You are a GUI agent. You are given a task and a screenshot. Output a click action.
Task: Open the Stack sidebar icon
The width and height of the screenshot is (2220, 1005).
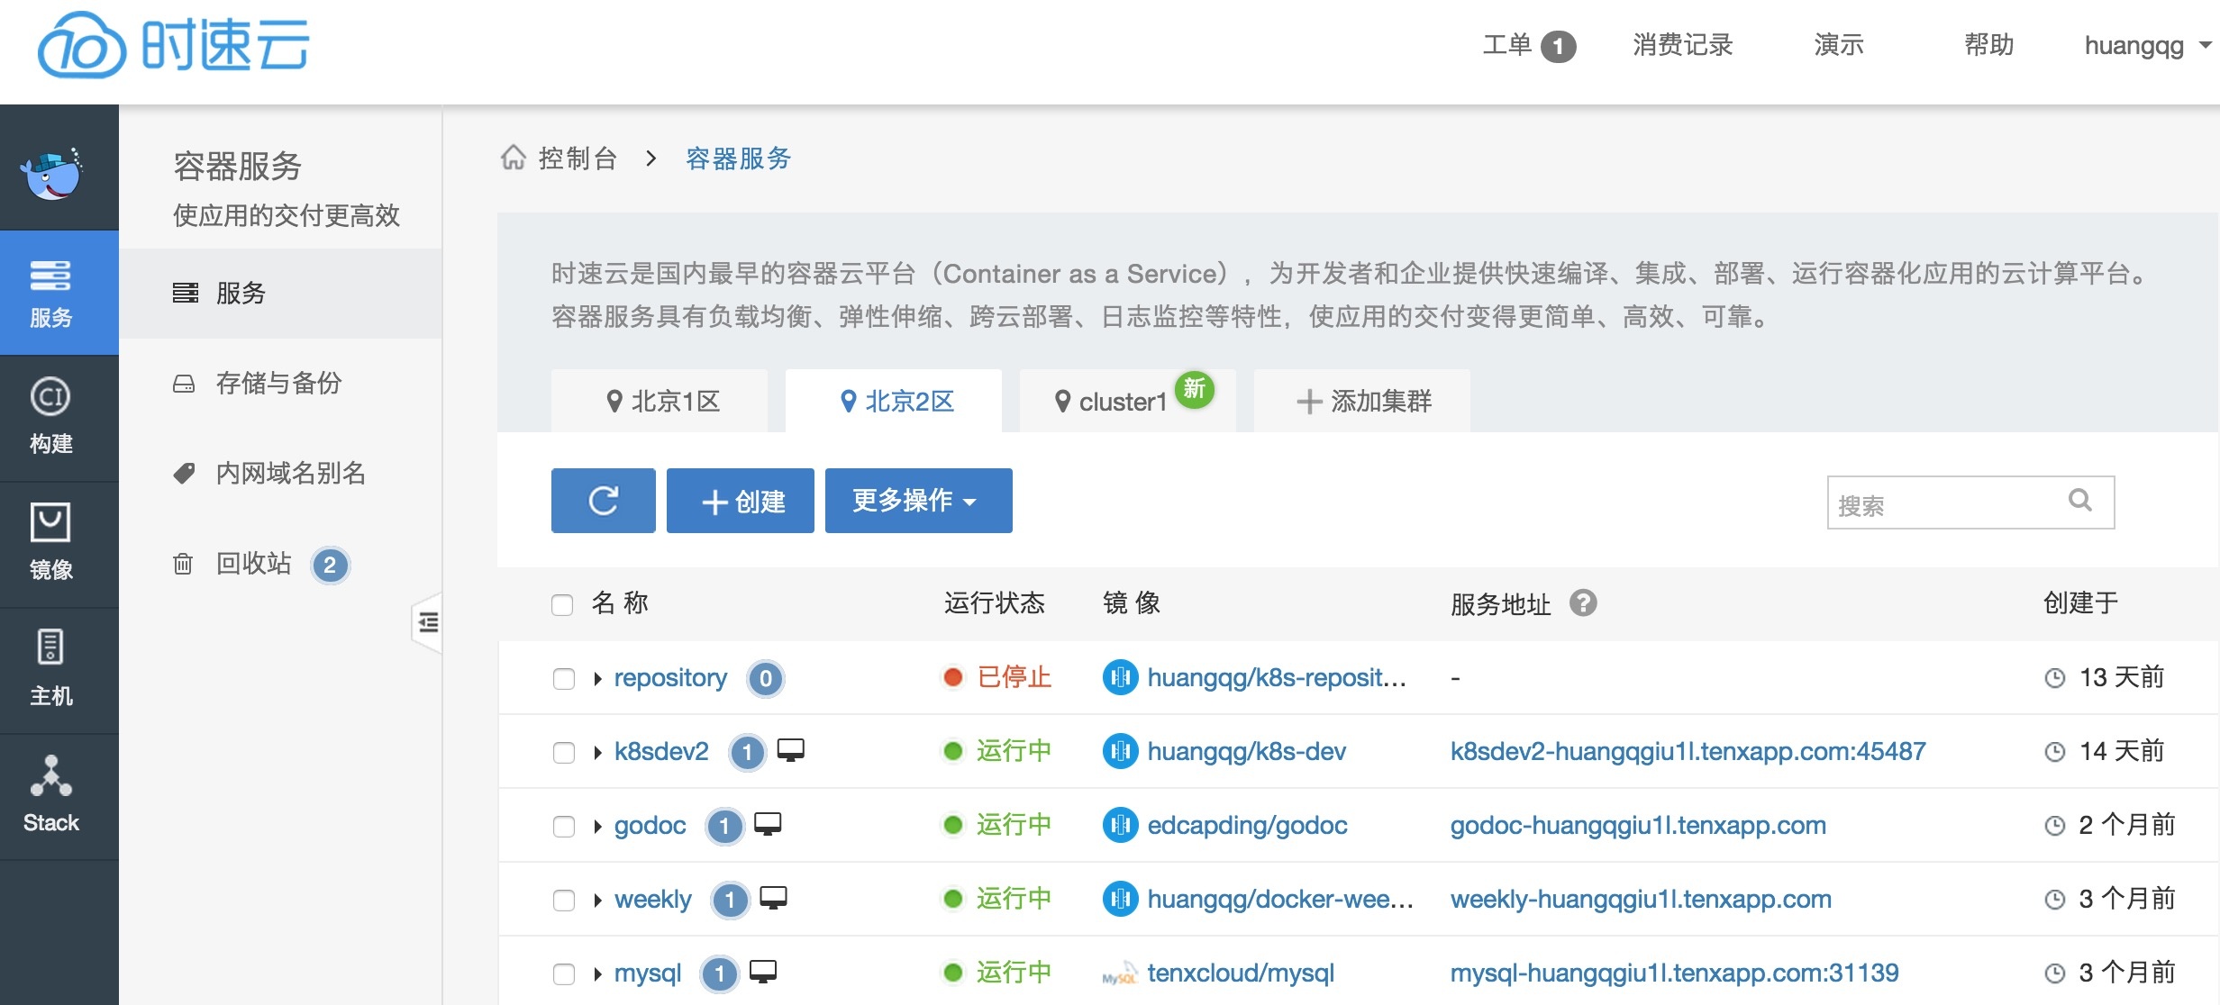(x=50, y=796)
